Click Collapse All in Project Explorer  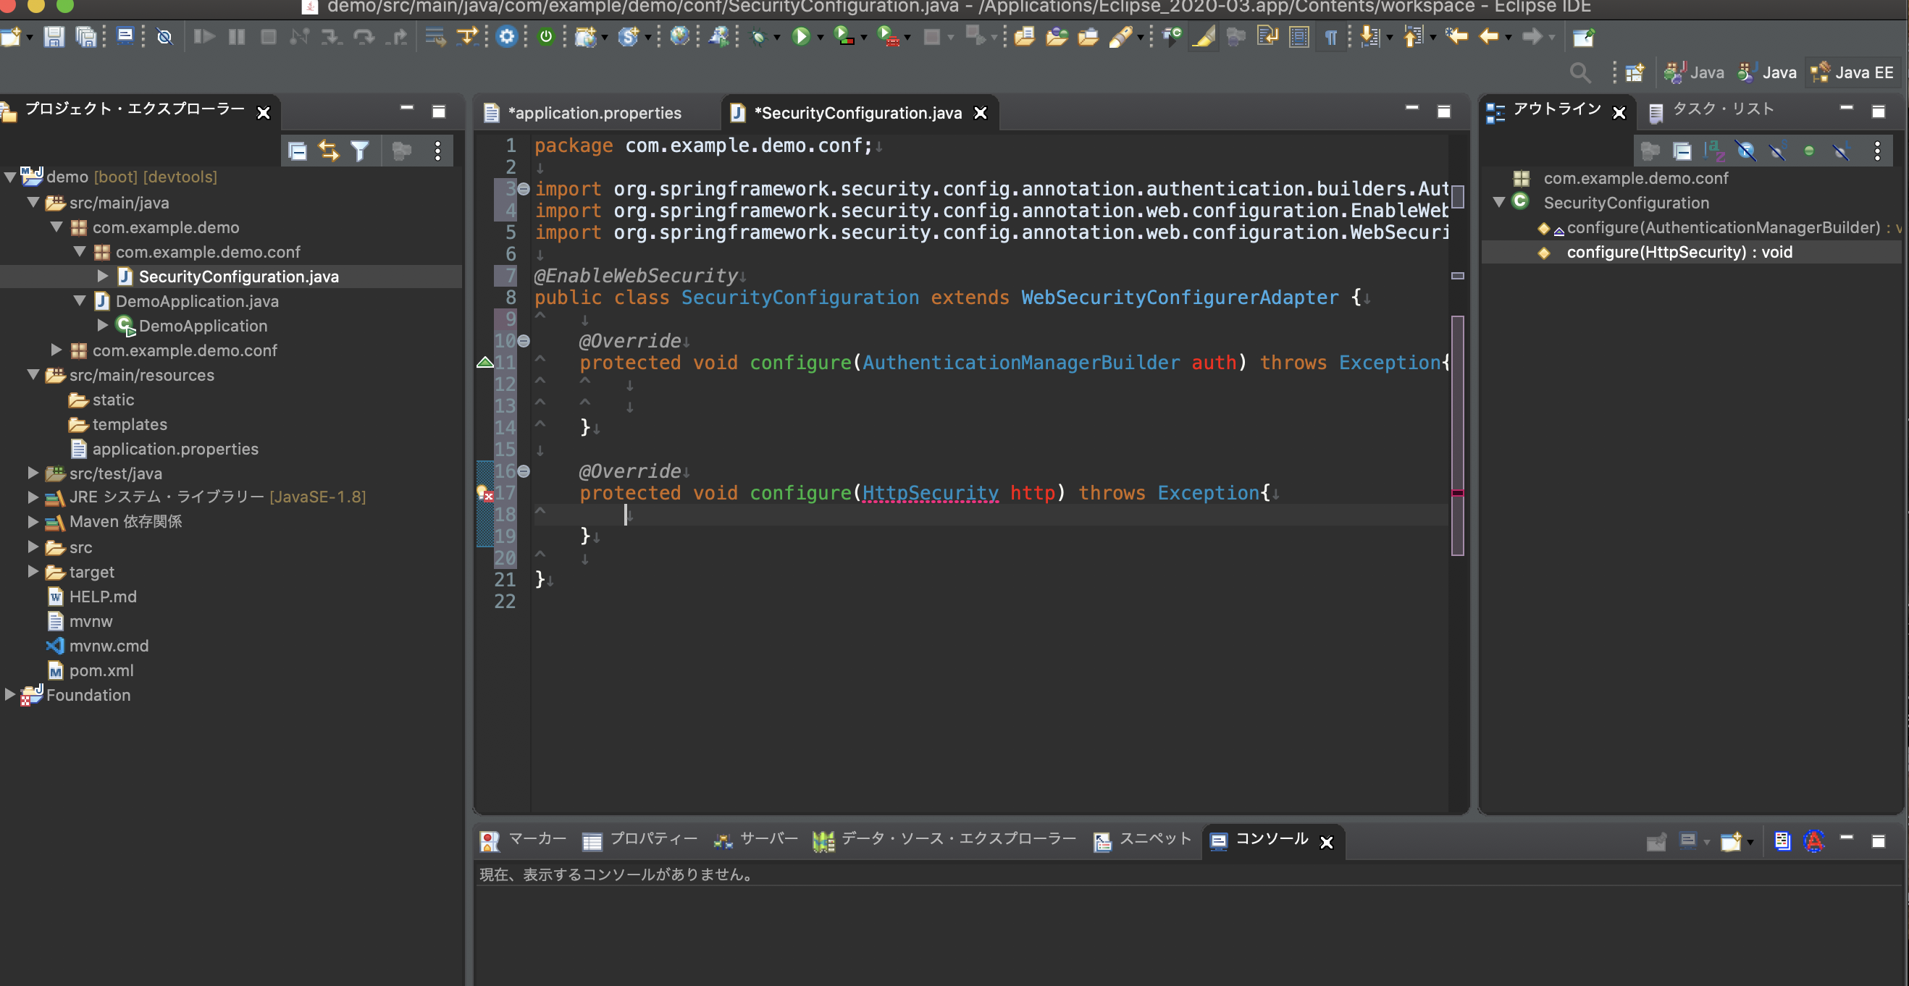click(297, 152)
